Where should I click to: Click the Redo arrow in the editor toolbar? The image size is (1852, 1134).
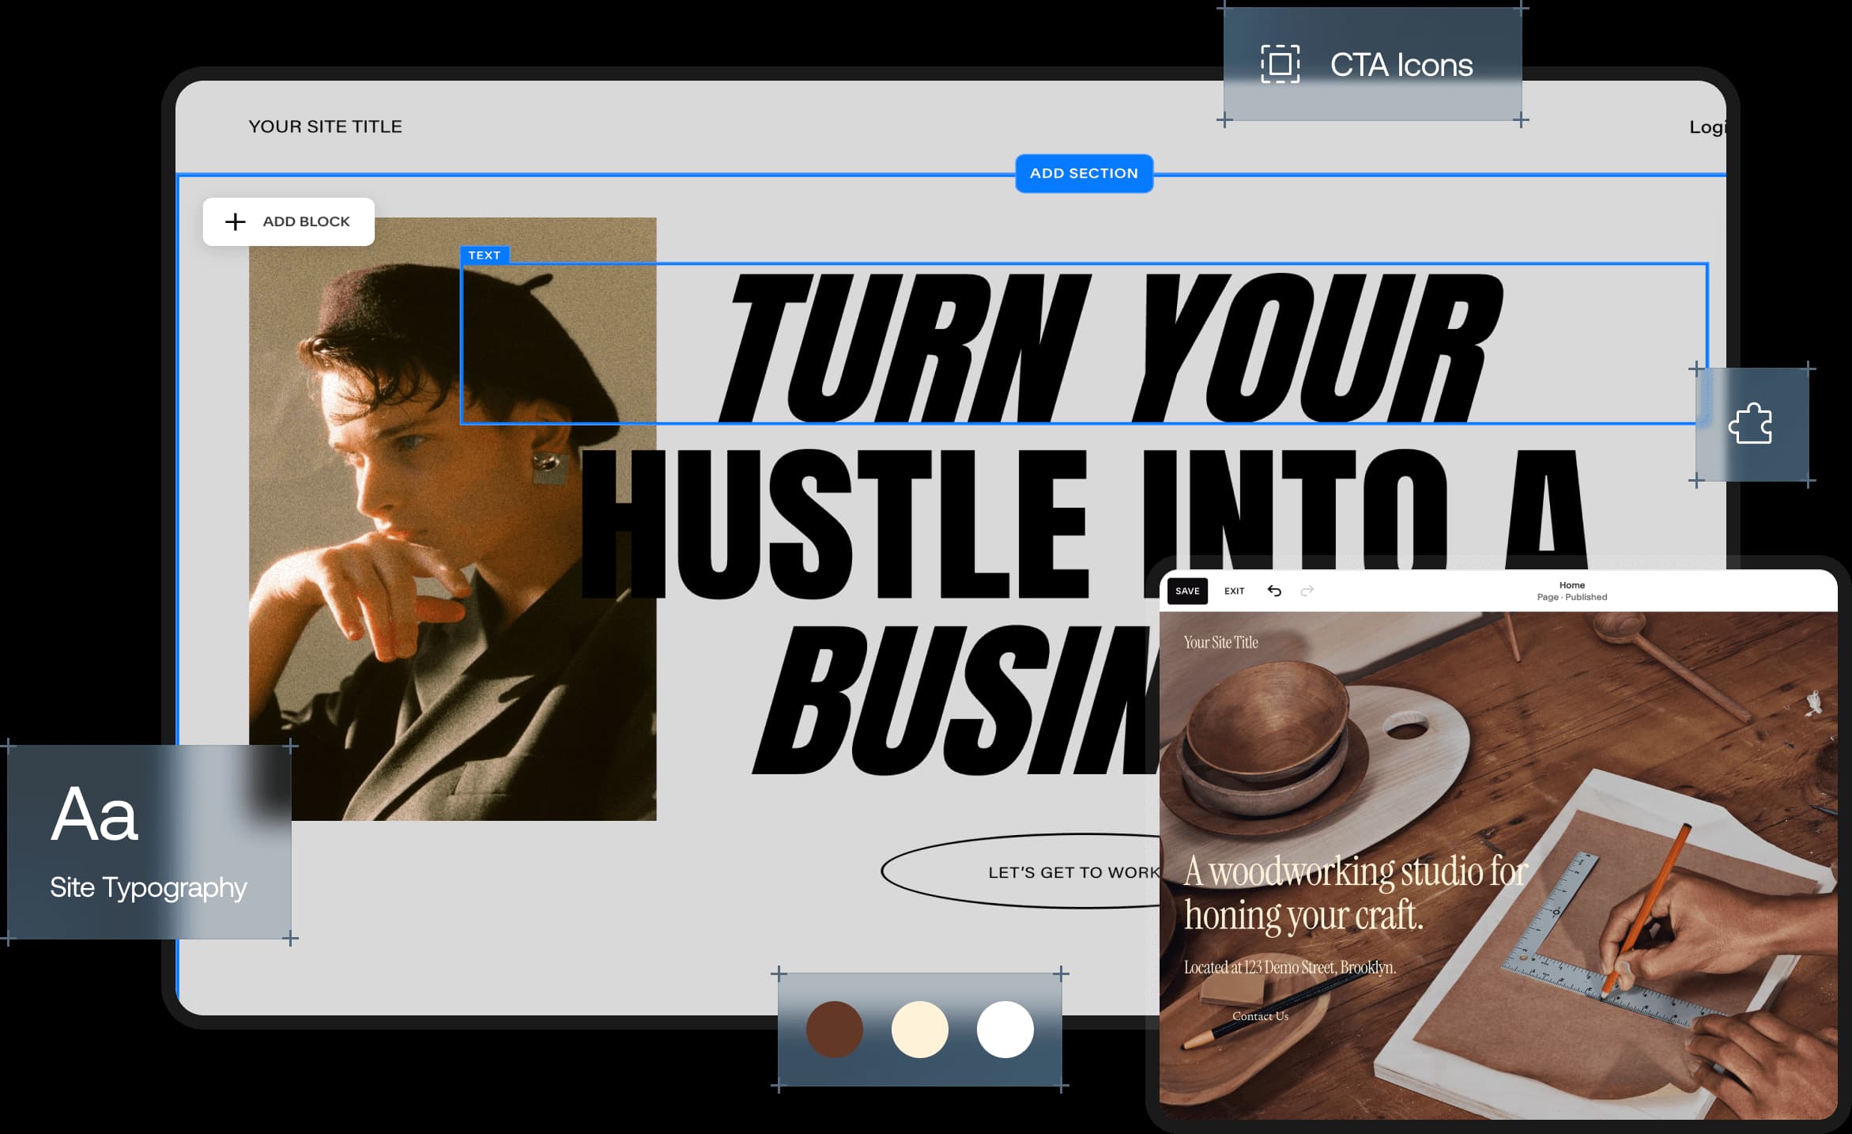tap(1308, 590)
